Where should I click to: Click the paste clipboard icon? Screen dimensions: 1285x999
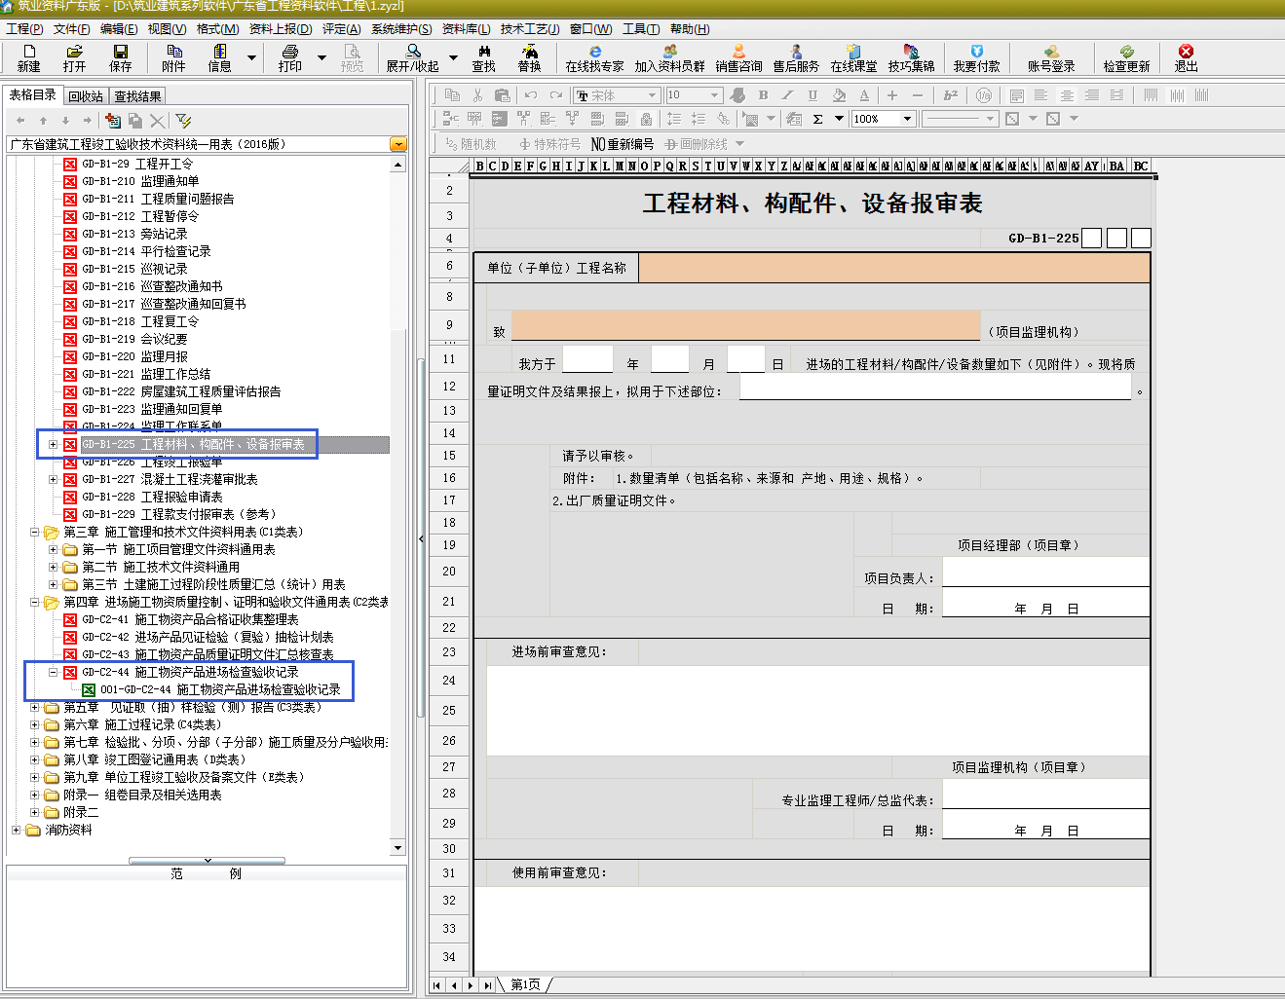tap(503, 94)
